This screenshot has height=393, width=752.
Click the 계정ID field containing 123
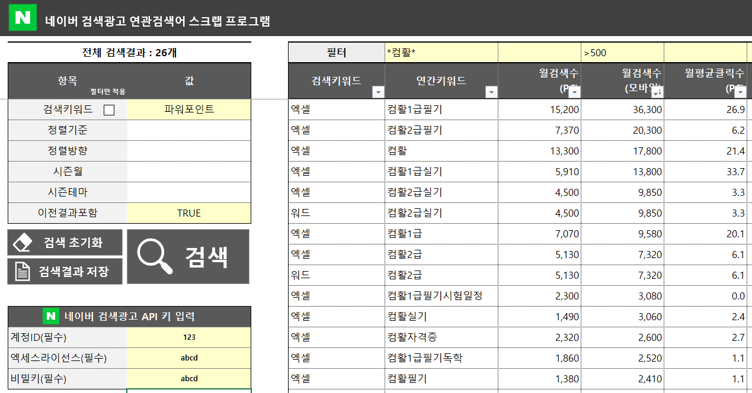pos(189,337)
